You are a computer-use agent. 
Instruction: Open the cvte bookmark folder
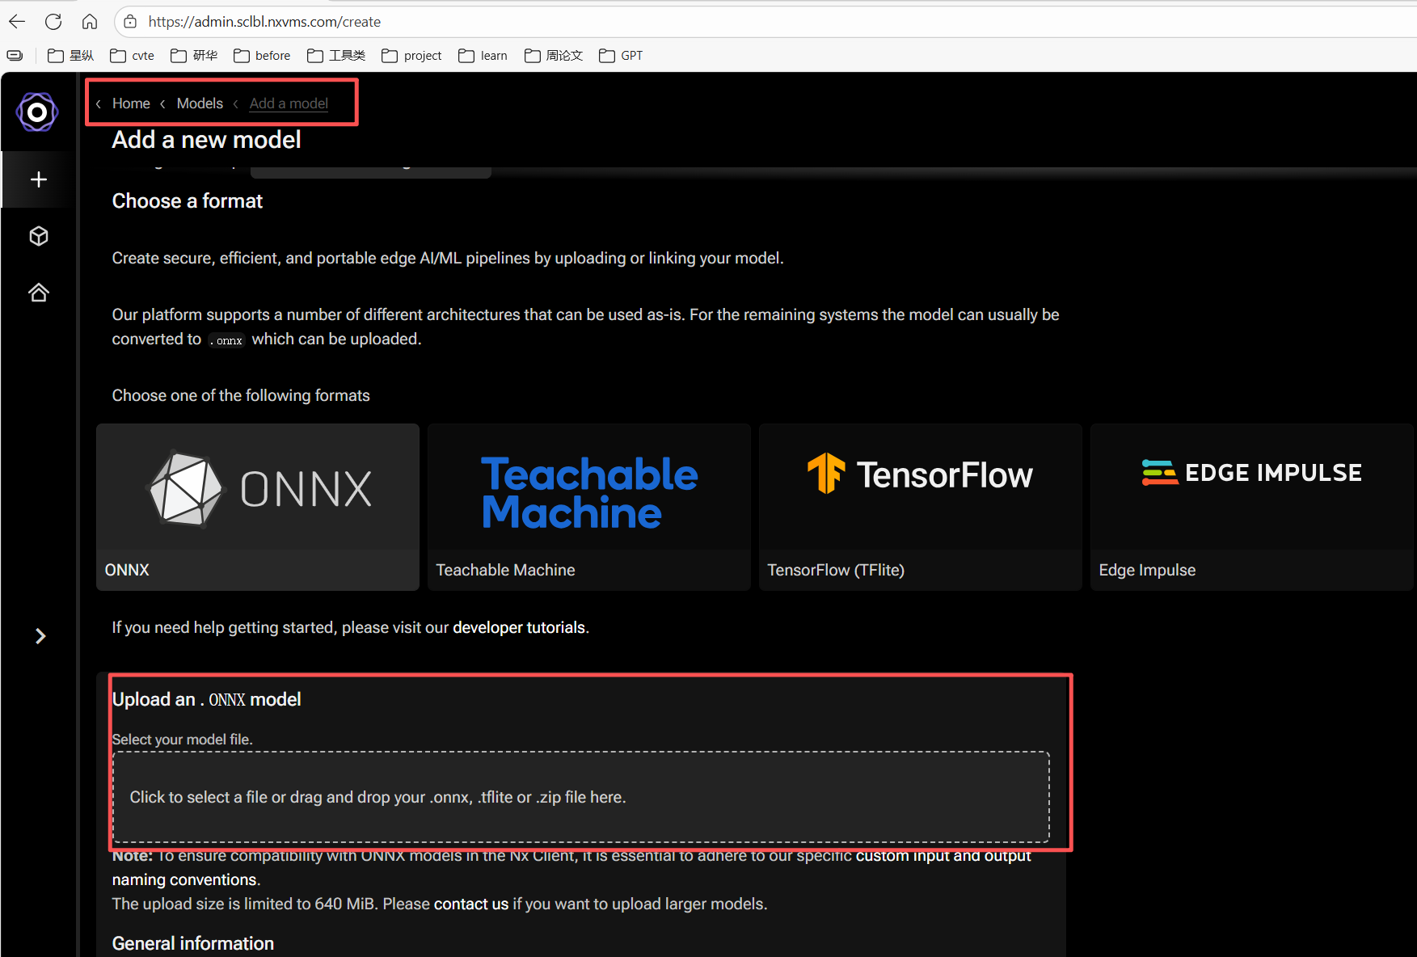(x=133, y=56)
